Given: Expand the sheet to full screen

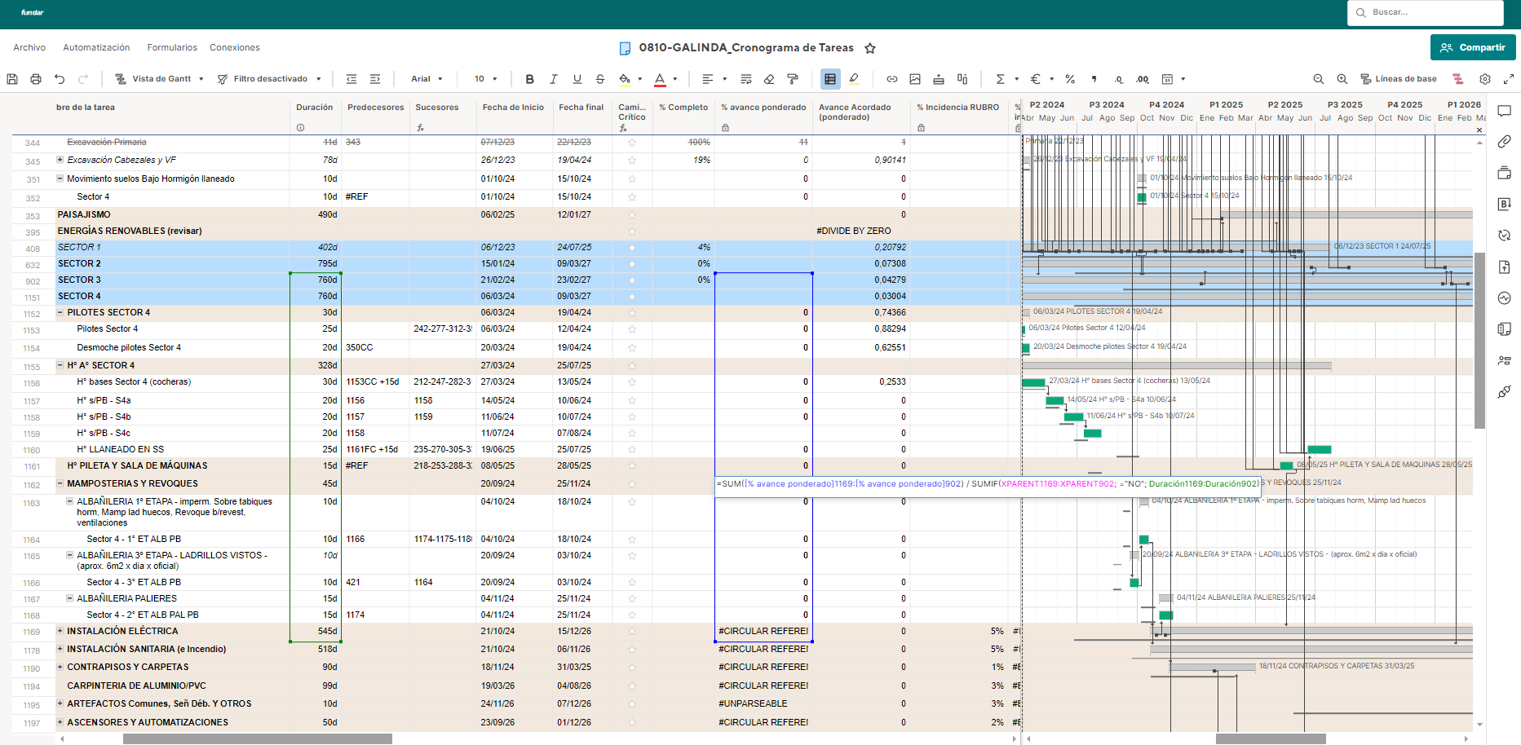Looking at the screenshot, I should pyautogui.click(x=1509, y=79).
